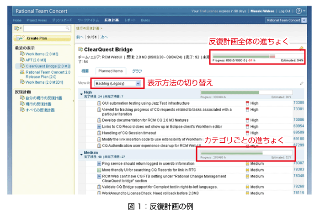Open Work Items [2.0 M3] recent entry
The width and height of the screenshot is (320, 215).
tap(42, 54)
